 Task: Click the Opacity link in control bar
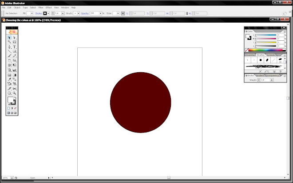(85, 13)
